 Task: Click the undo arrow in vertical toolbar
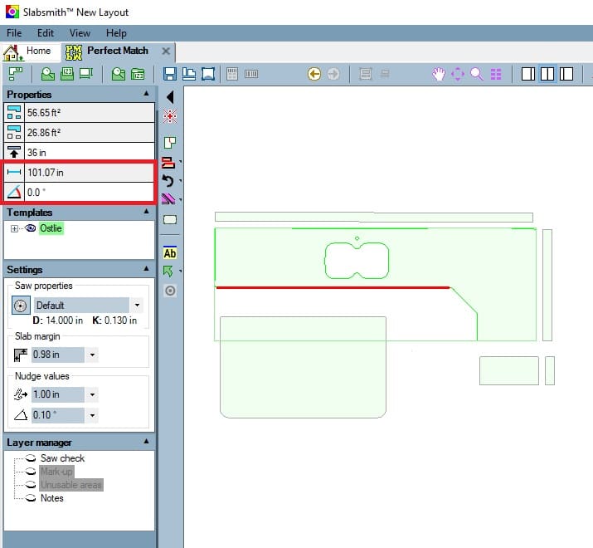[x=169, y=180]
